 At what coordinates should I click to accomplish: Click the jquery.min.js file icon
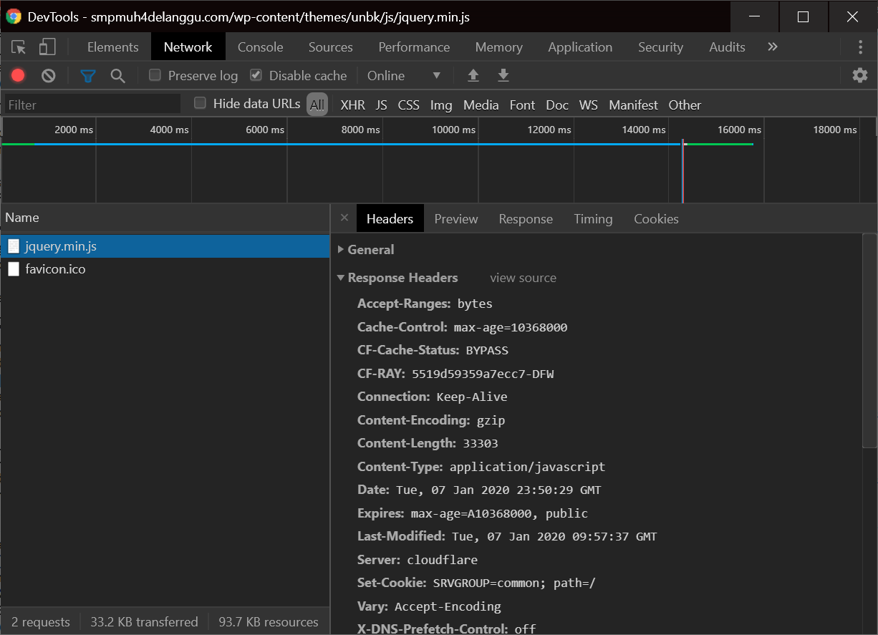(x=14, y=246)
